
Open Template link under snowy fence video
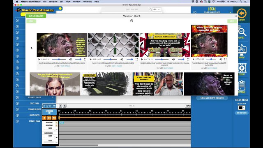coord(117,66)
